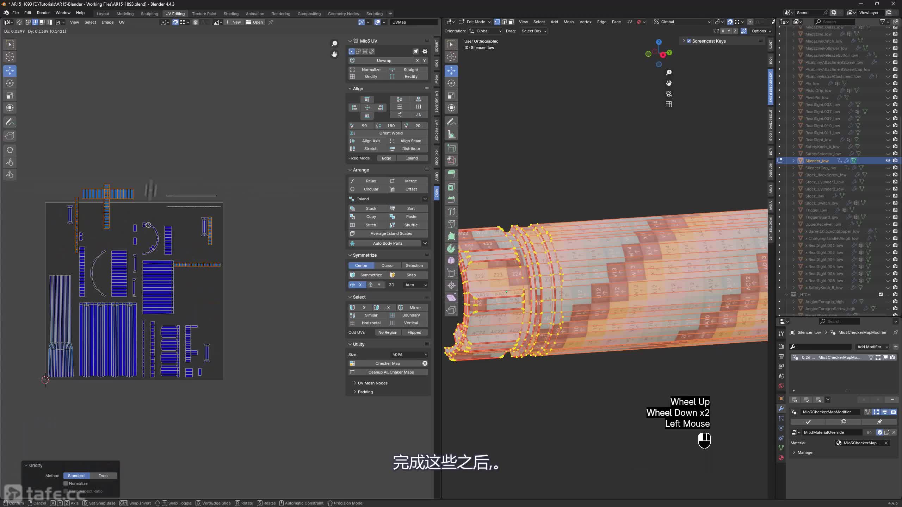Open the Gimbal orientation dropdown

[682, 22]
